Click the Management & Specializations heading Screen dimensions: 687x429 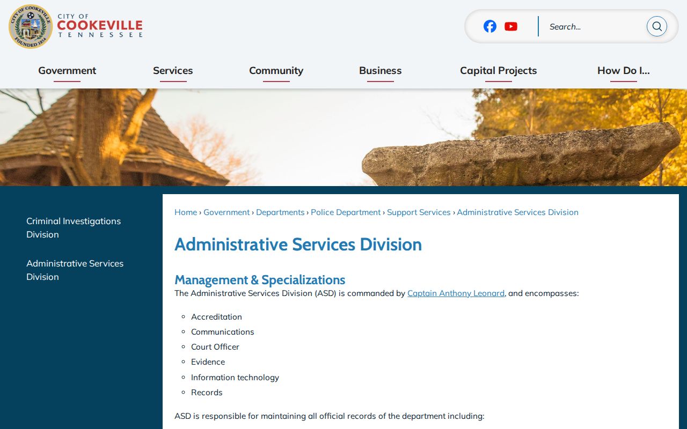[x=260, y=280]
